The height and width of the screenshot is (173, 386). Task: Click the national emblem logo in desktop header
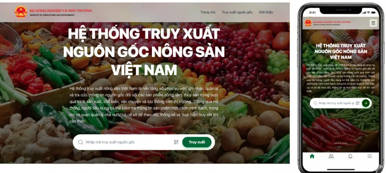(x=21, y=12)
